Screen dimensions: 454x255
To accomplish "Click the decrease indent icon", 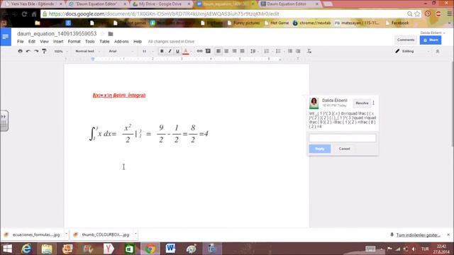I will [x=290, y=51].
